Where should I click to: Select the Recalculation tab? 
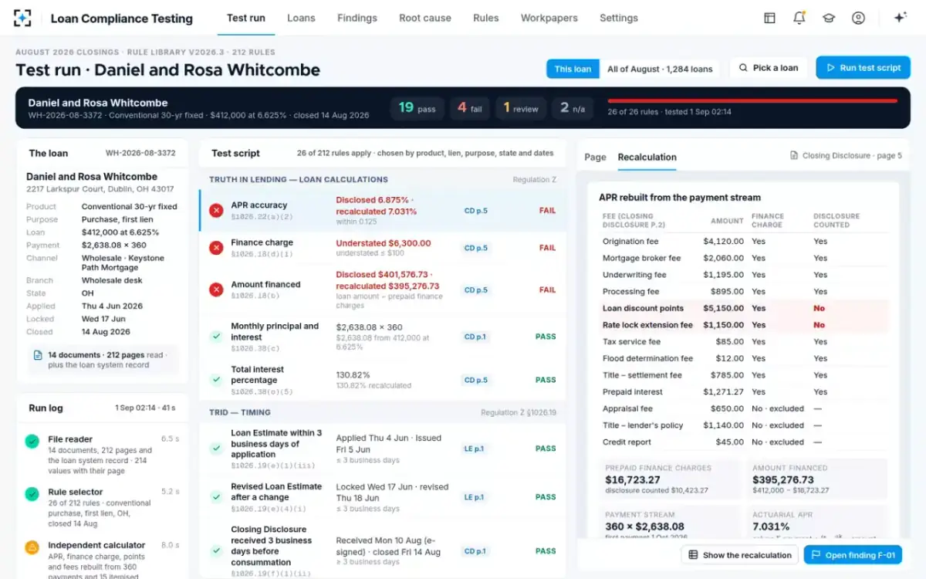click(x=647, y=157)
